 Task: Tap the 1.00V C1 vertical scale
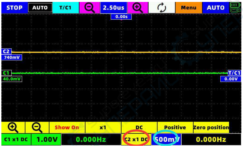click(x=46, y=140)
